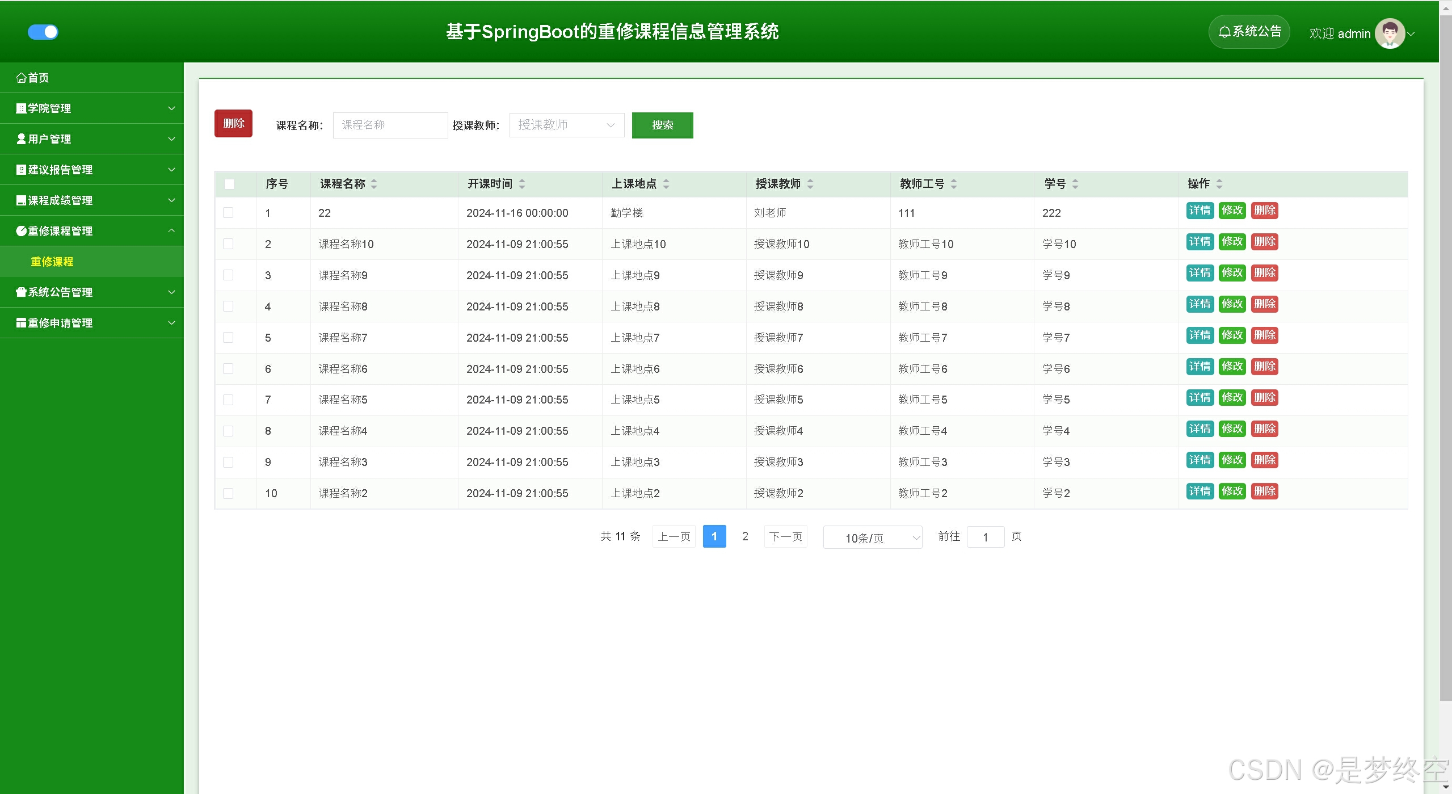Screen dimensions: 1452x794
Task: Click 详情 button for row 刘老师
Action: pyautogui.click(x=1200, y=211)
